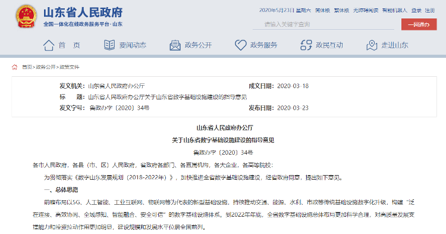The image size is (446, 234).
Task: Click the 山东省人民政府 site title
Action: 83,13
